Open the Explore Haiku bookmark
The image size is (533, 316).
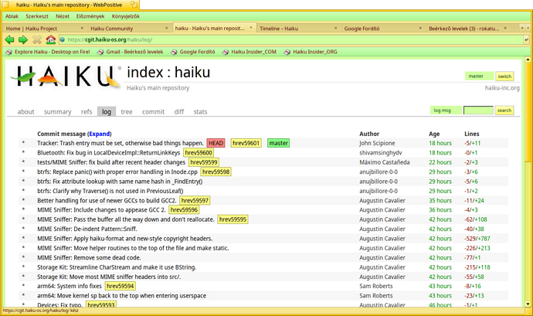48,52
